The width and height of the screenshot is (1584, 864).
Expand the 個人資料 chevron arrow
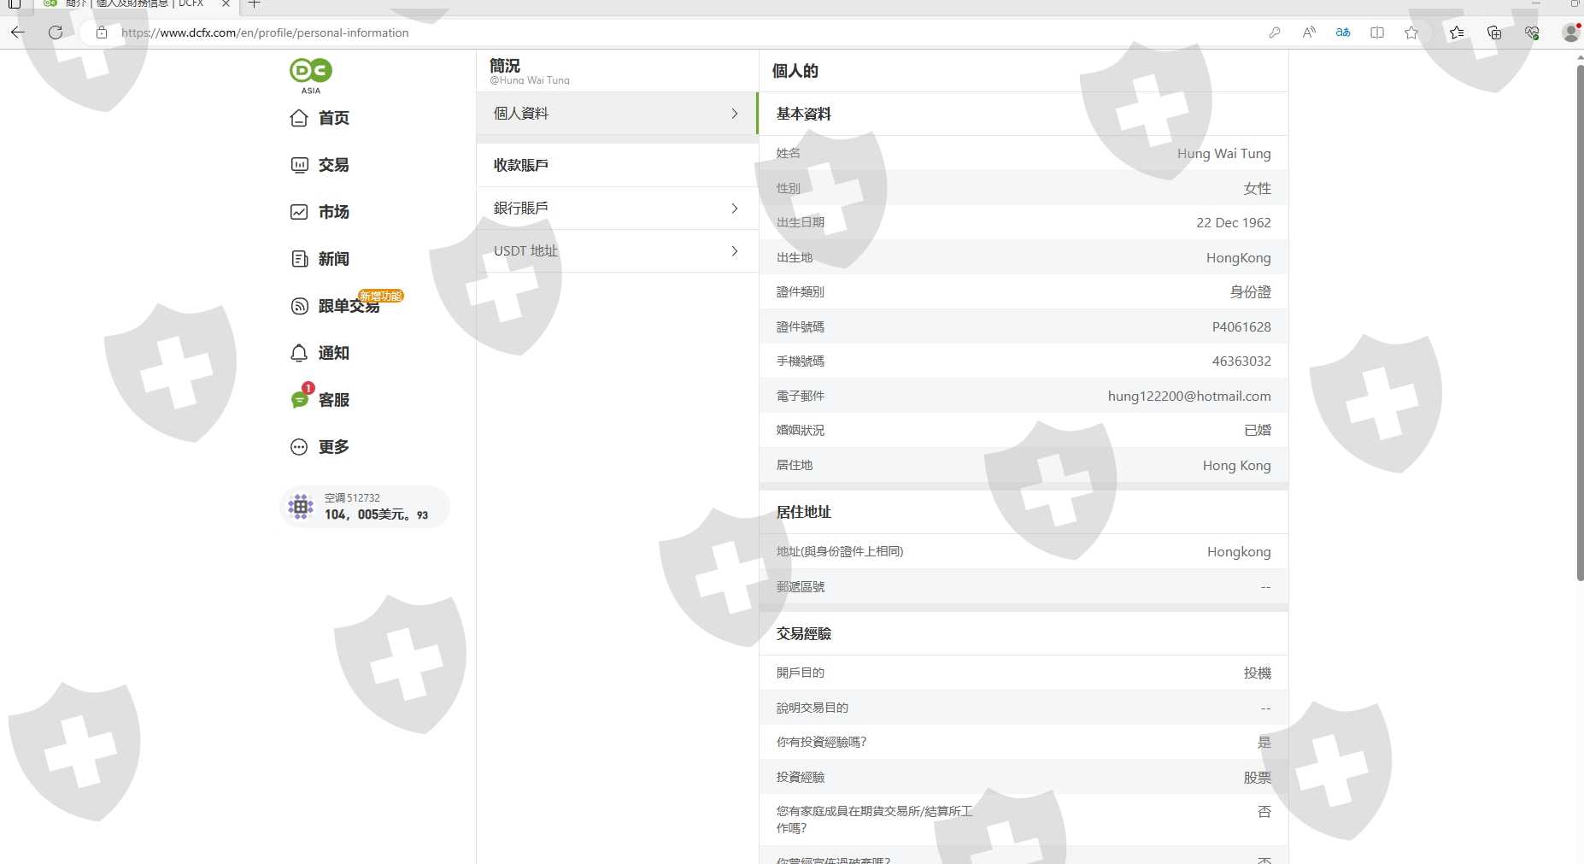point(735,114)
